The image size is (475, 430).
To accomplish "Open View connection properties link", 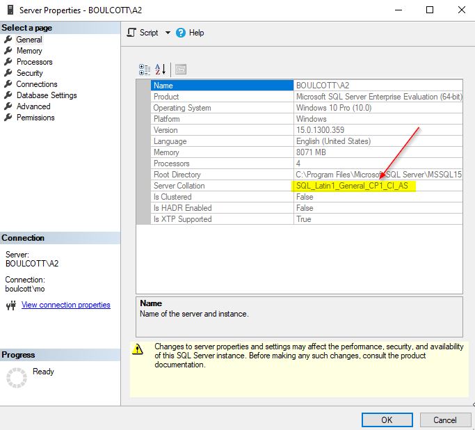I will [66, 305].
